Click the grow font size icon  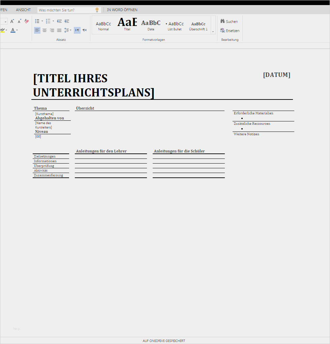click(x=11, y=21)
